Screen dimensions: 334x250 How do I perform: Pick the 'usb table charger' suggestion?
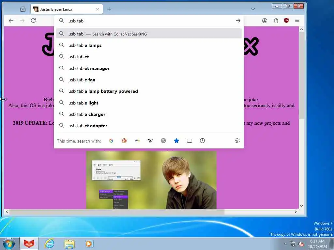click(x=149, y=114)
